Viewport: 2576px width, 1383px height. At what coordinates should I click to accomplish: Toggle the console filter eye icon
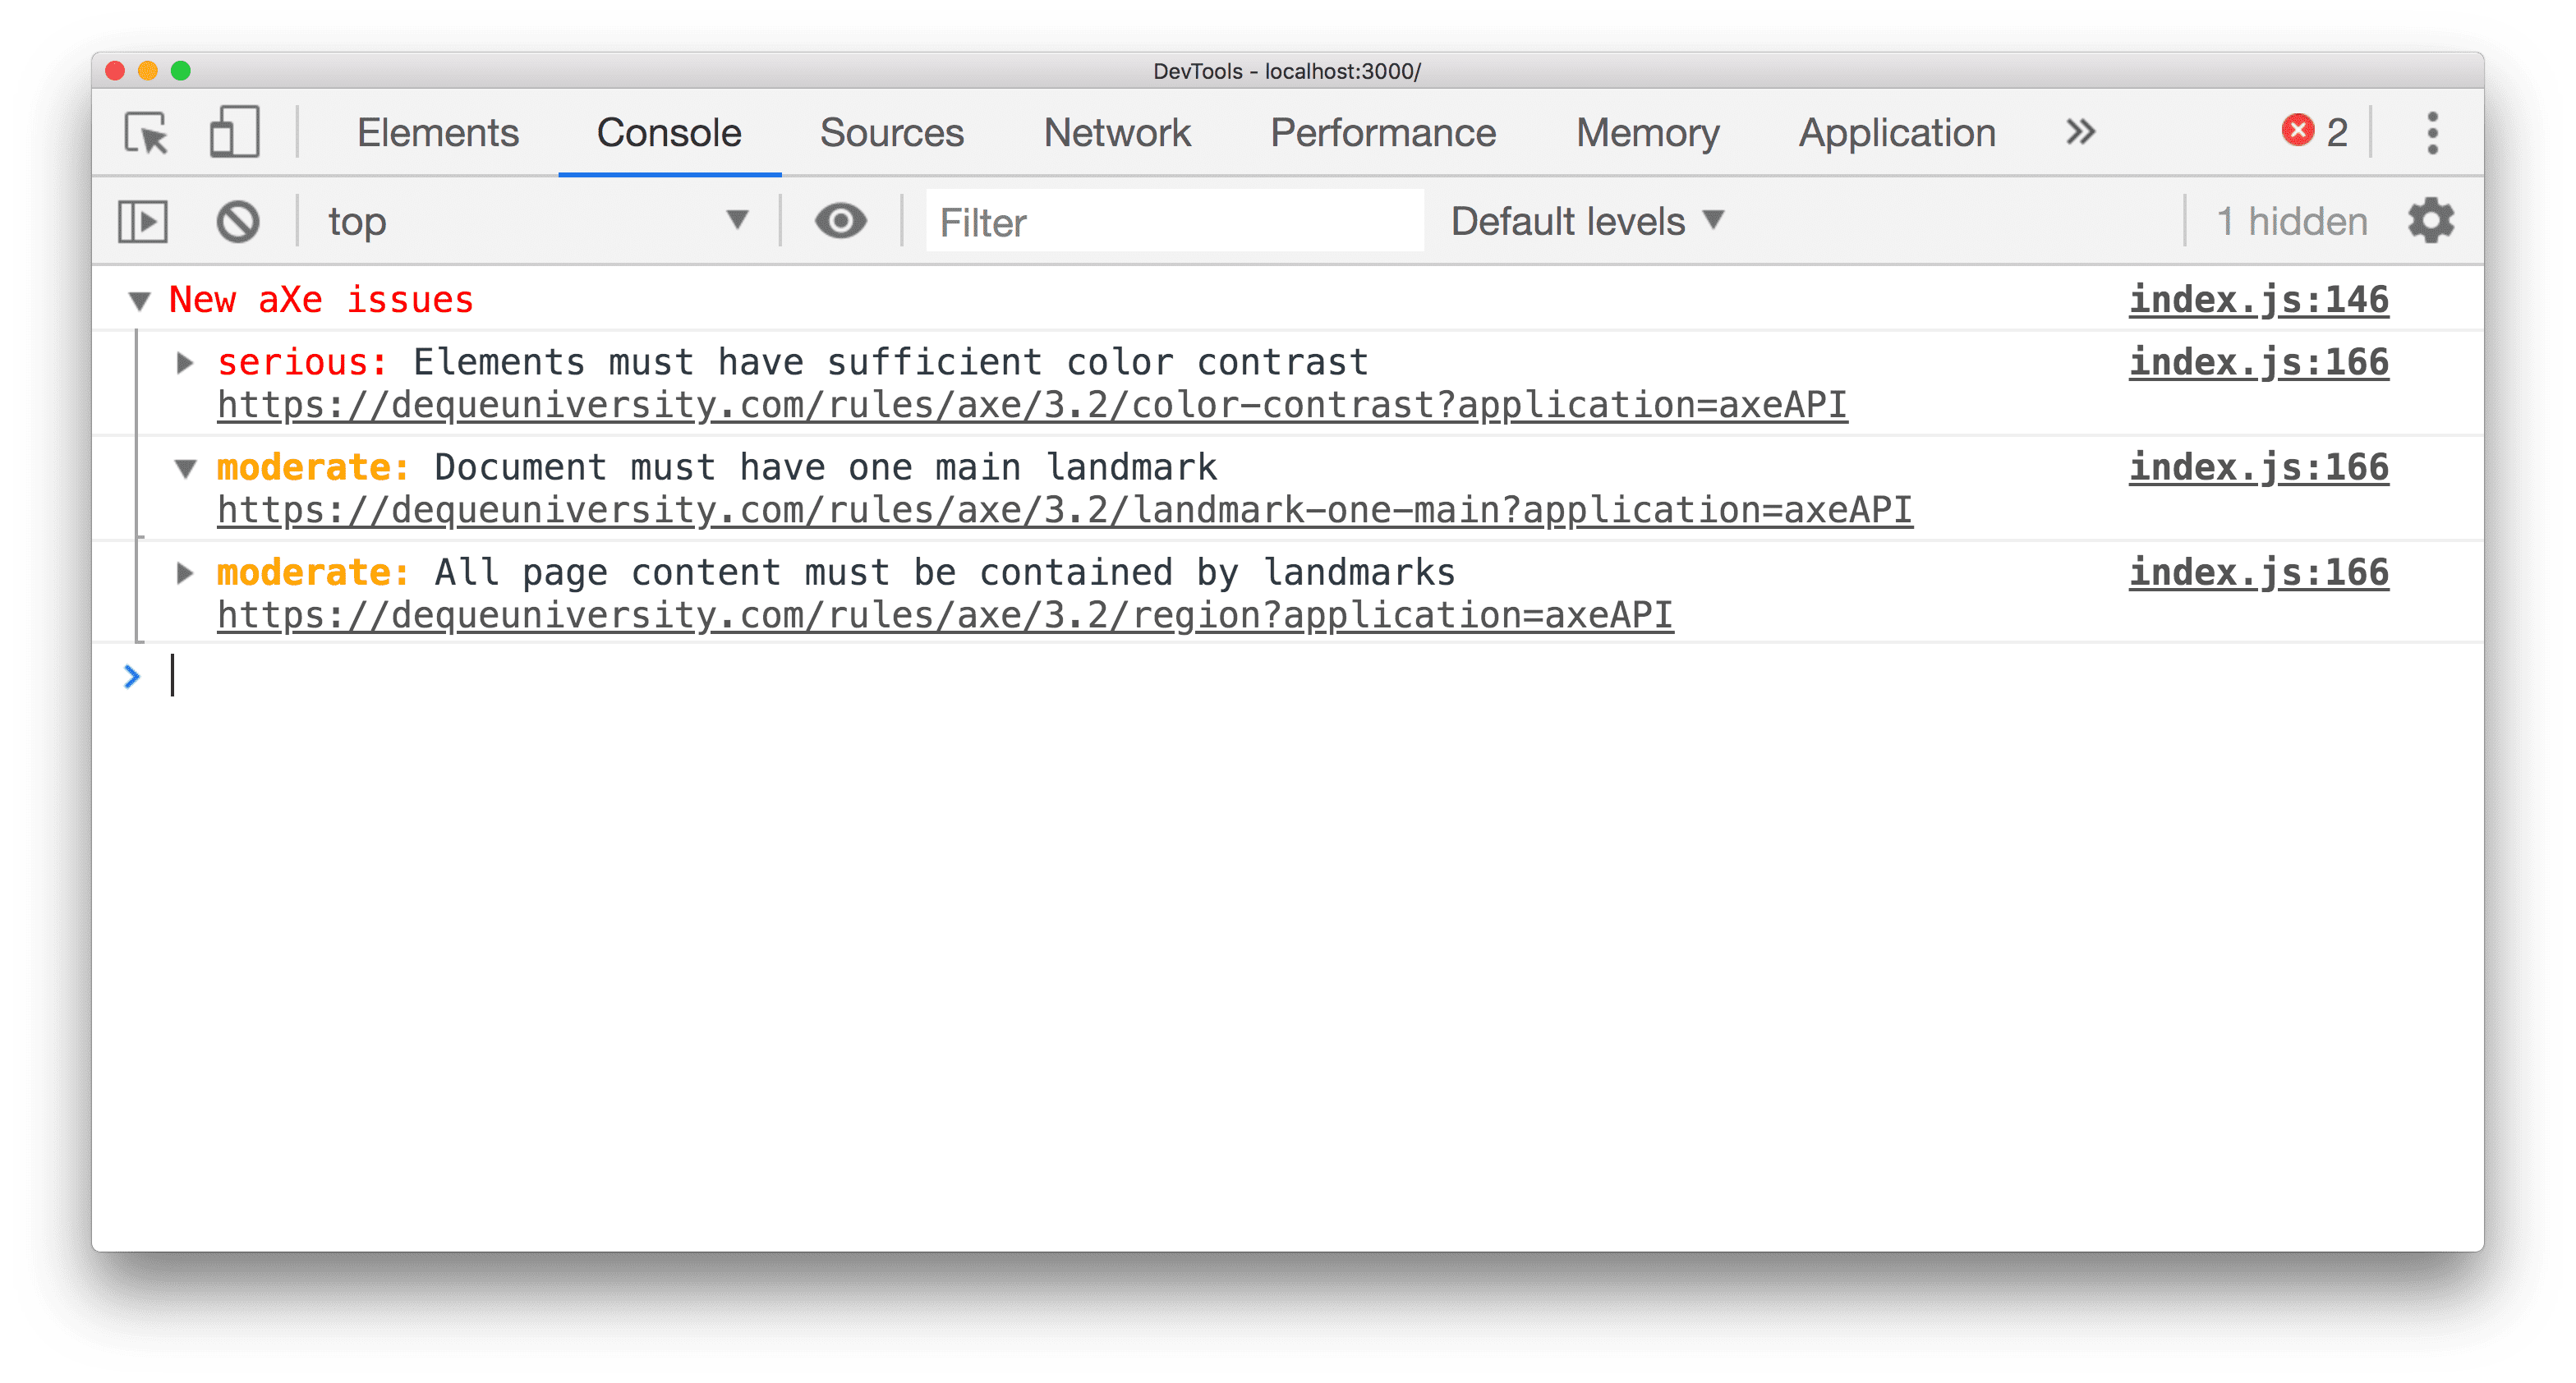pyautogui.click(x=842, y=222)
